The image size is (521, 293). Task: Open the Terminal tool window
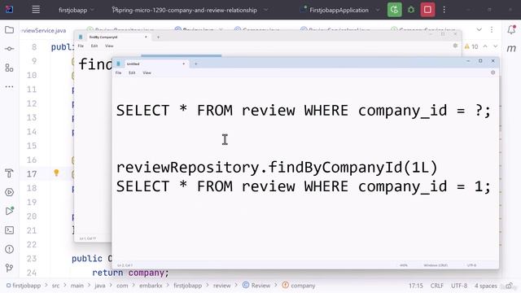(x=9, y=230)
